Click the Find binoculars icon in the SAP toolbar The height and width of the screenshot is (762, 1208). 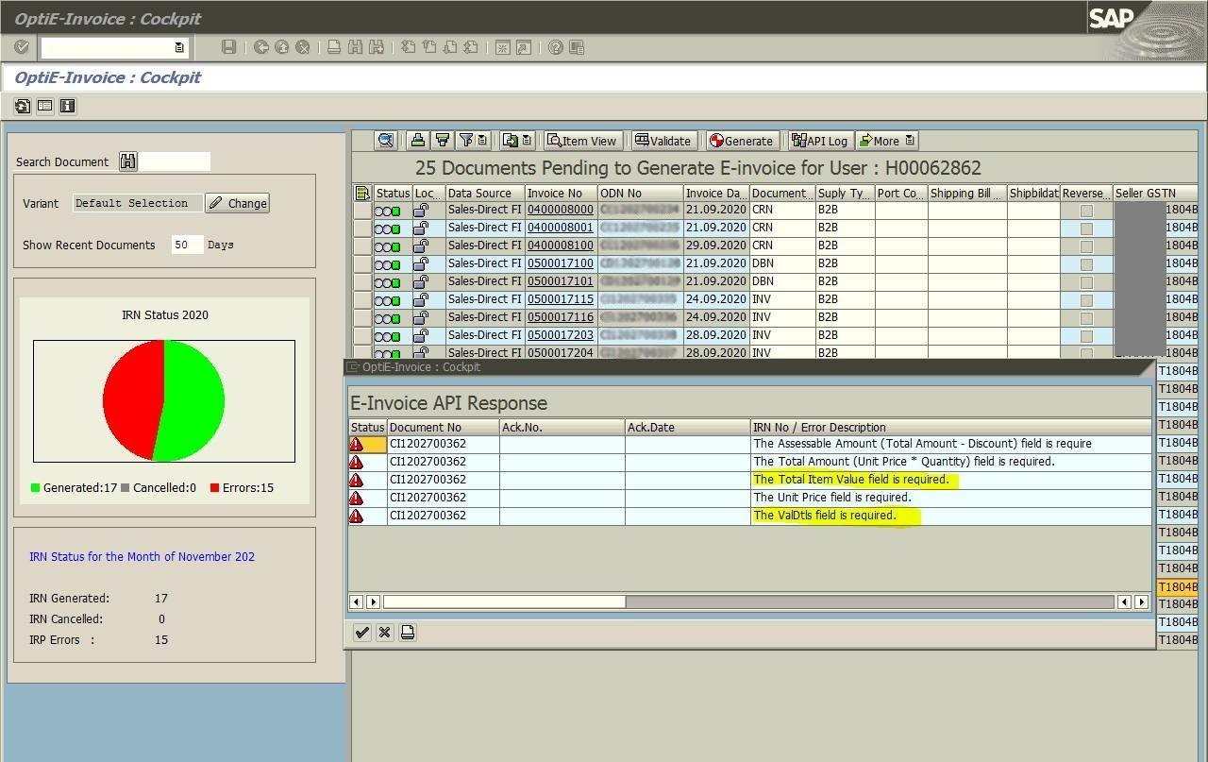point(355,47)
